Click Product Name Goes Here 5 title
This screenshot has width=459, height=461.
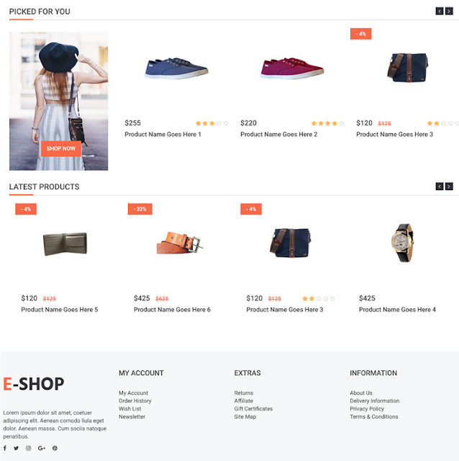coord(60,310)
